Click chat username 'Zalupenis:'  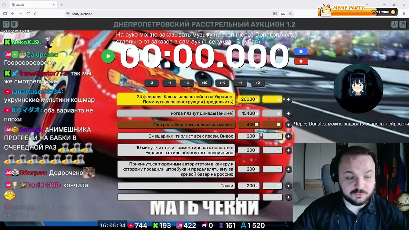click(42, 55)
